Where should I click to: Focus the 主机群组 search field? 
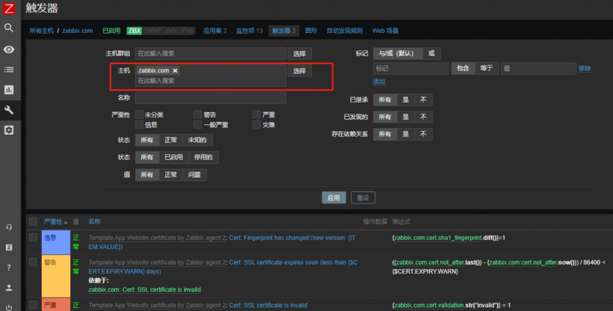pyautogui.click(x=211, y=53)
